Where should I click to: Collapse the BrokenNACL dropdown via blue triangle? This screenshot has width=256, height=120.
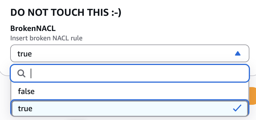[x=237, y=53]
